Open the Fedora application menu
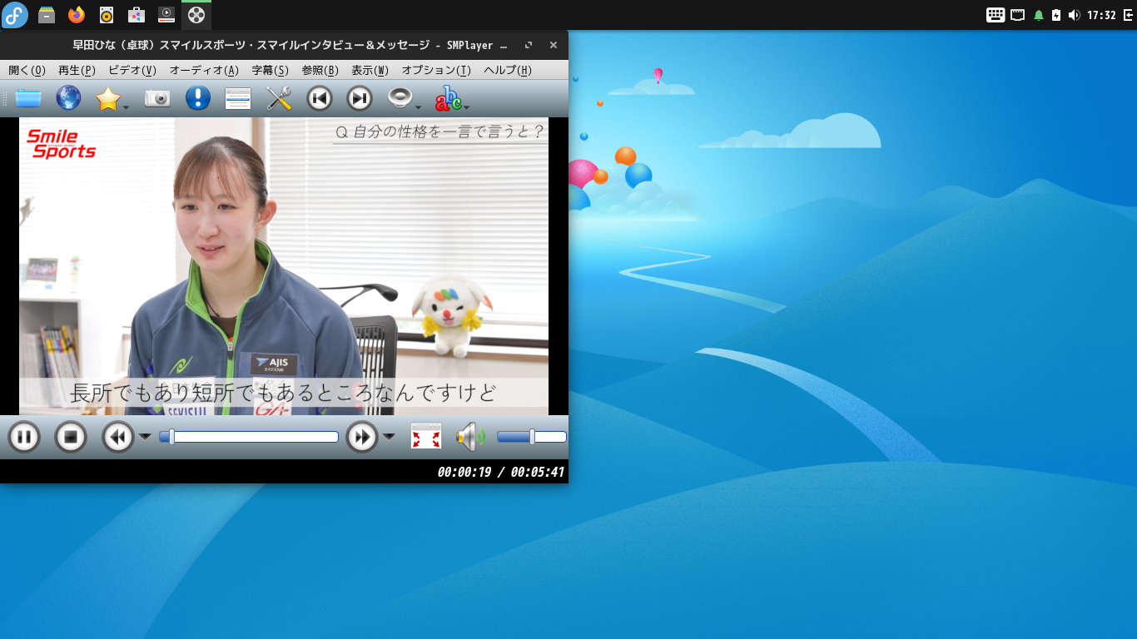 (x=15, y=15)
